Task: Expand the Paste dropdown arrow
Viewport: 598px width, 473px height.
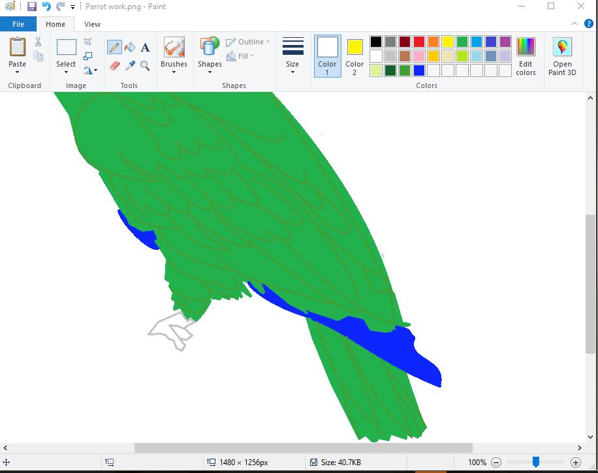Action: pos(17,72)
